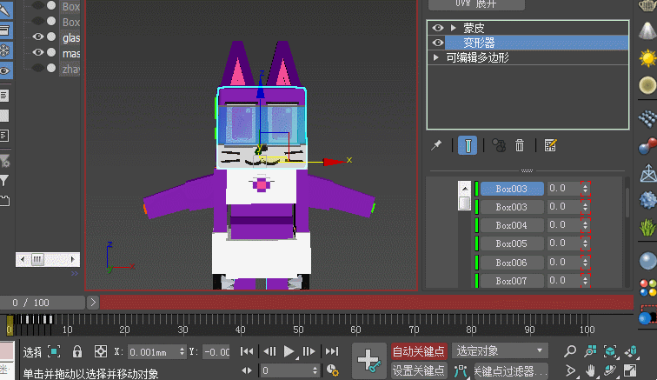Show the zhay object via dimmed eye
657x380 pixels.
[38, 68]
